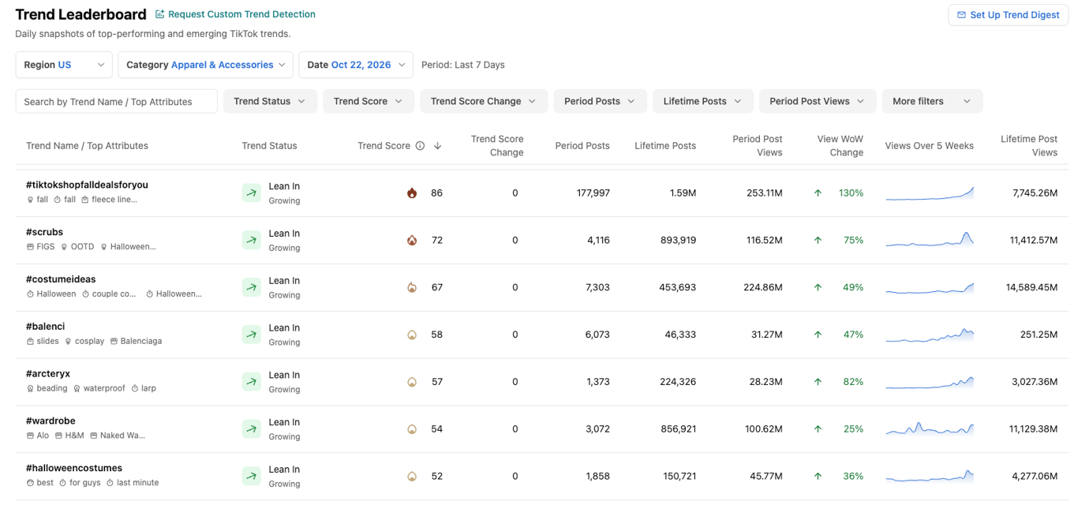Expand the Lifetime Posts filter

coord(702,101)
